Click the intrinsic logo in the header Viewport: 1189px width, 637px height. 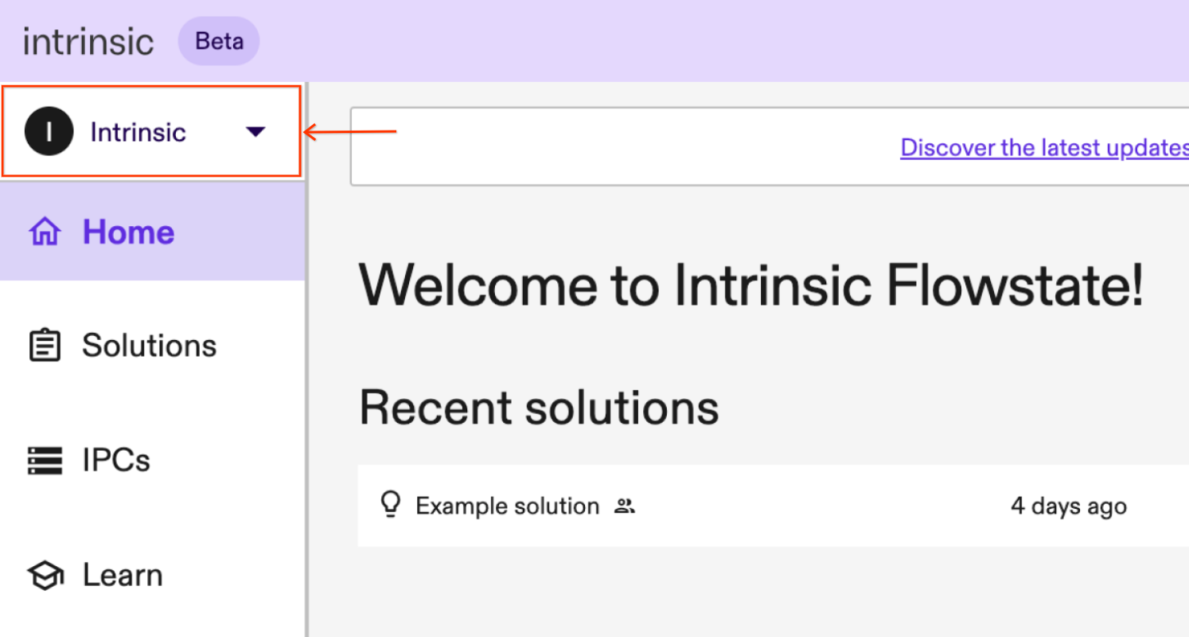point(88,41)
